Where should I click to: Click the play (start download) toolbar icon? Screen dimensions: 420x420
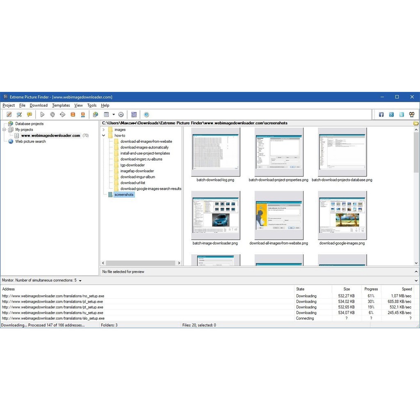click(x=42, y=115)
